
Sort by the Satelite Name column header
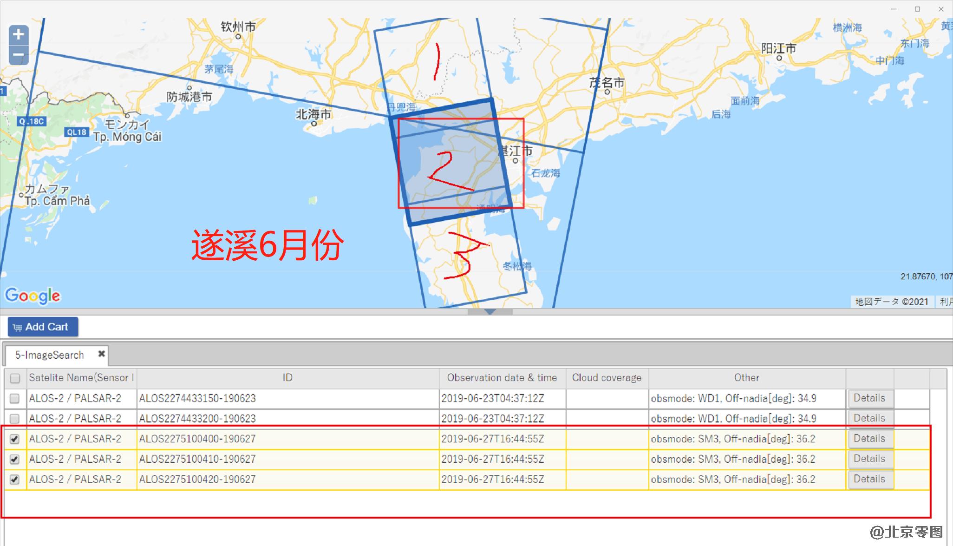(82, 378)
